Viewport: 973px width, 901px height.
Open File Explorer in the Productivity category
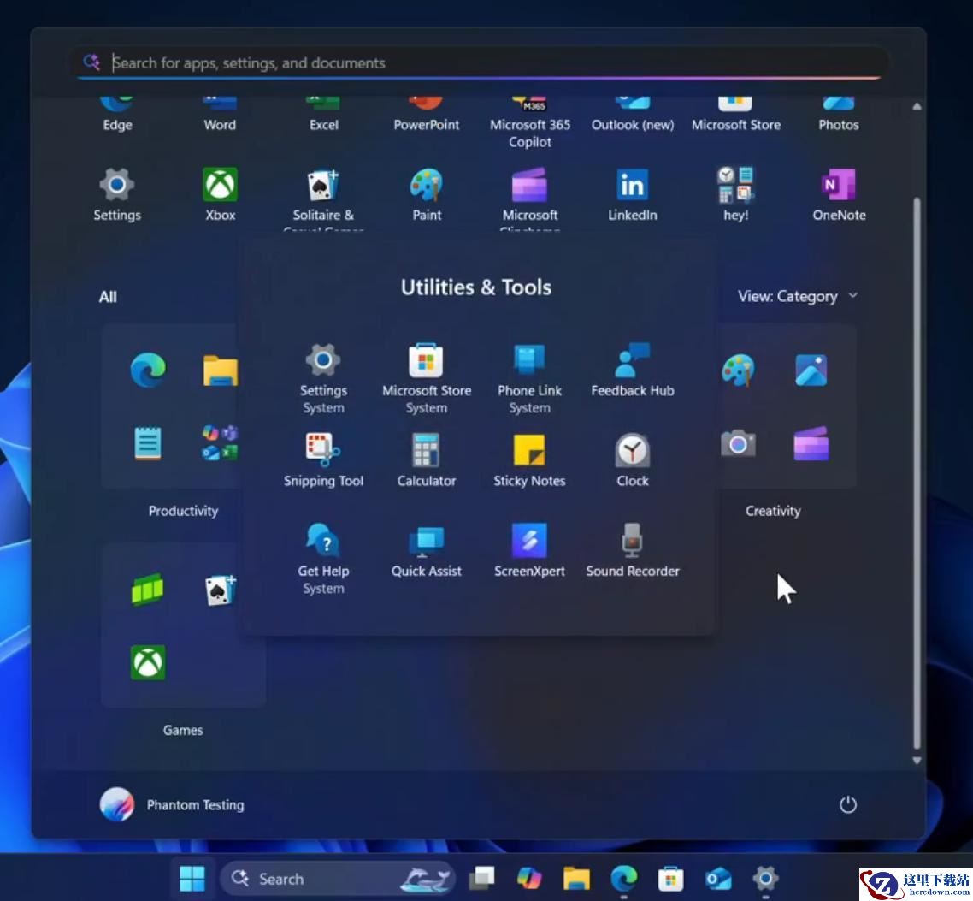click(x=221, y=370)
